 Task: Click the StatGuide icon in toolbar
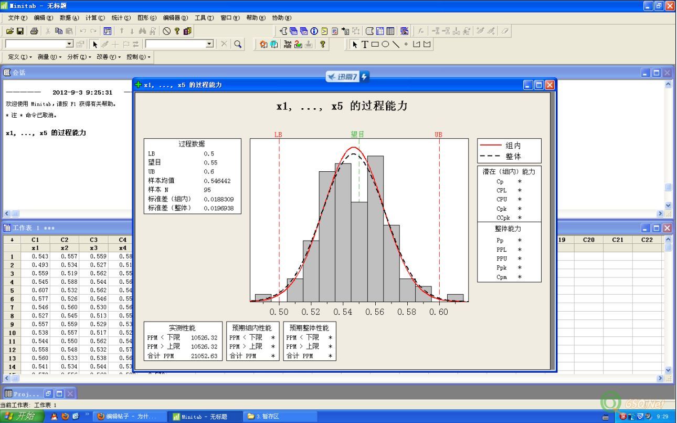coord(187,31)
